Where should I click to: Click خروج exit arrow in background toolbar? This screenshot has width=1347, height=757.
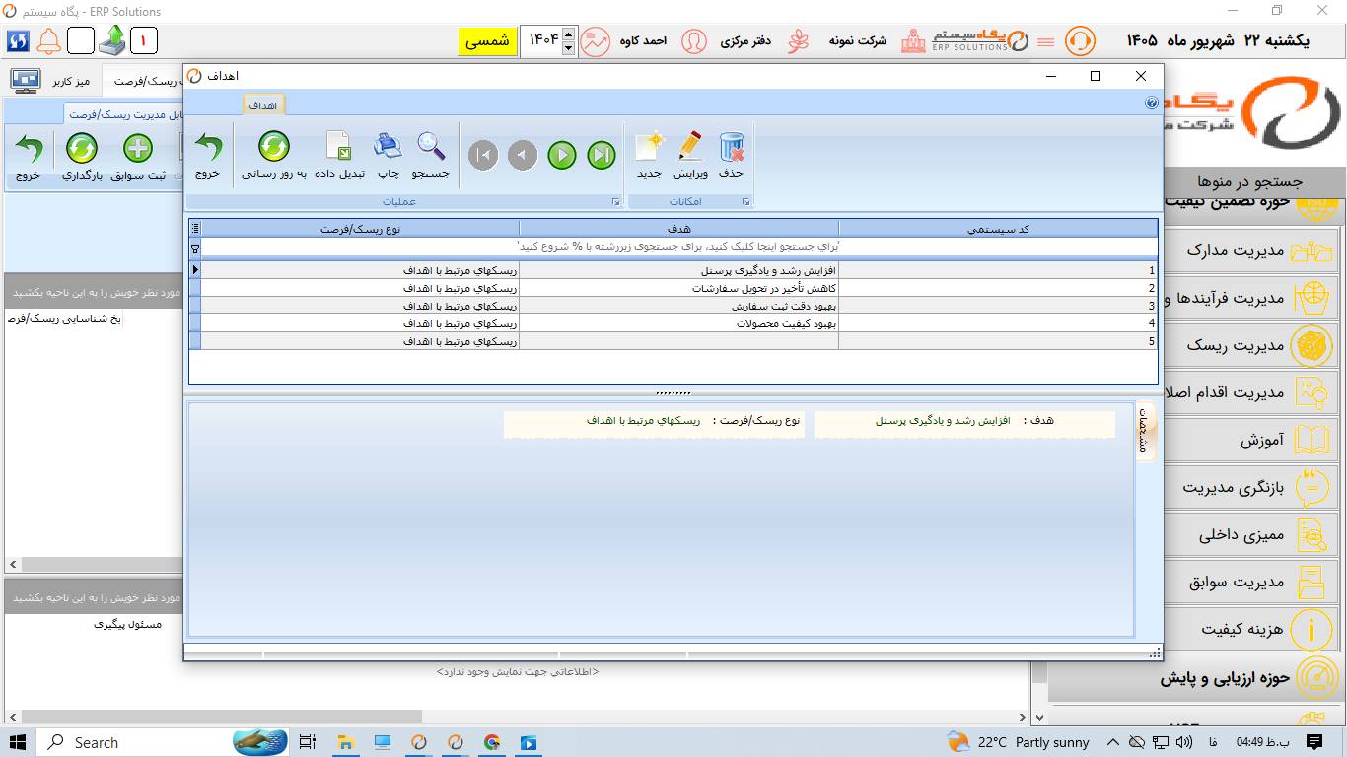[x=29, y=149]
